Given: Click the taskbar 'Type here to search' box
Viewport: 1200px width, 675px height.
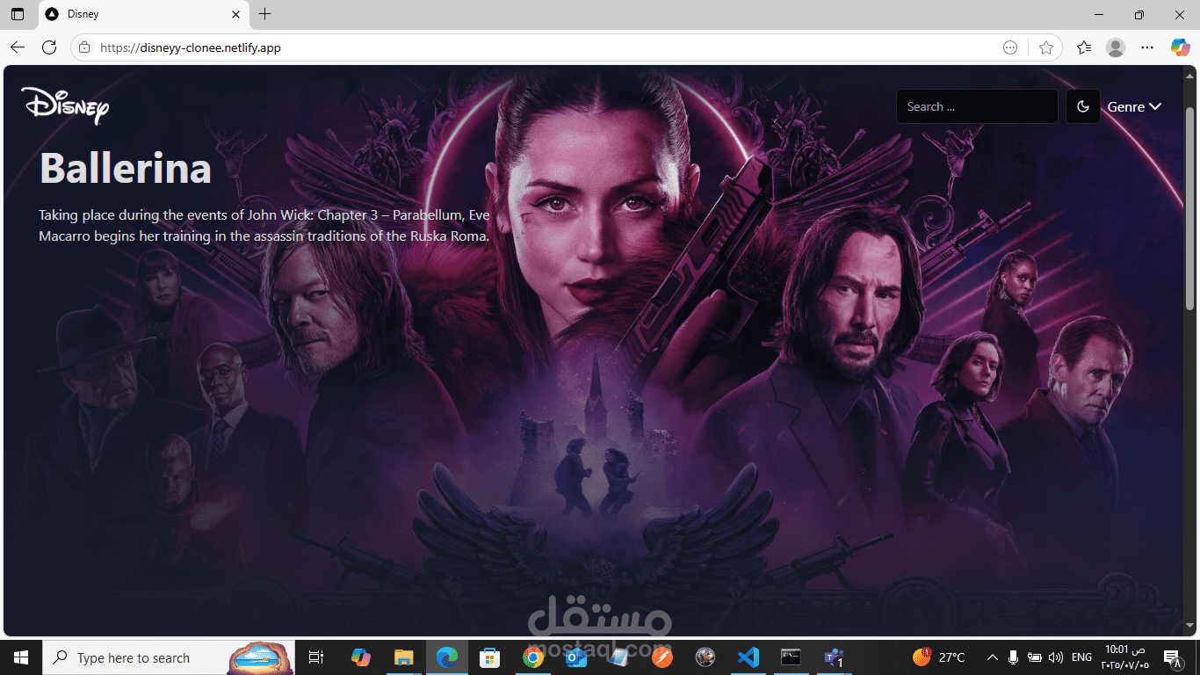Looking at the screenshot, I should pyautogui.click(x=170, y=657).
